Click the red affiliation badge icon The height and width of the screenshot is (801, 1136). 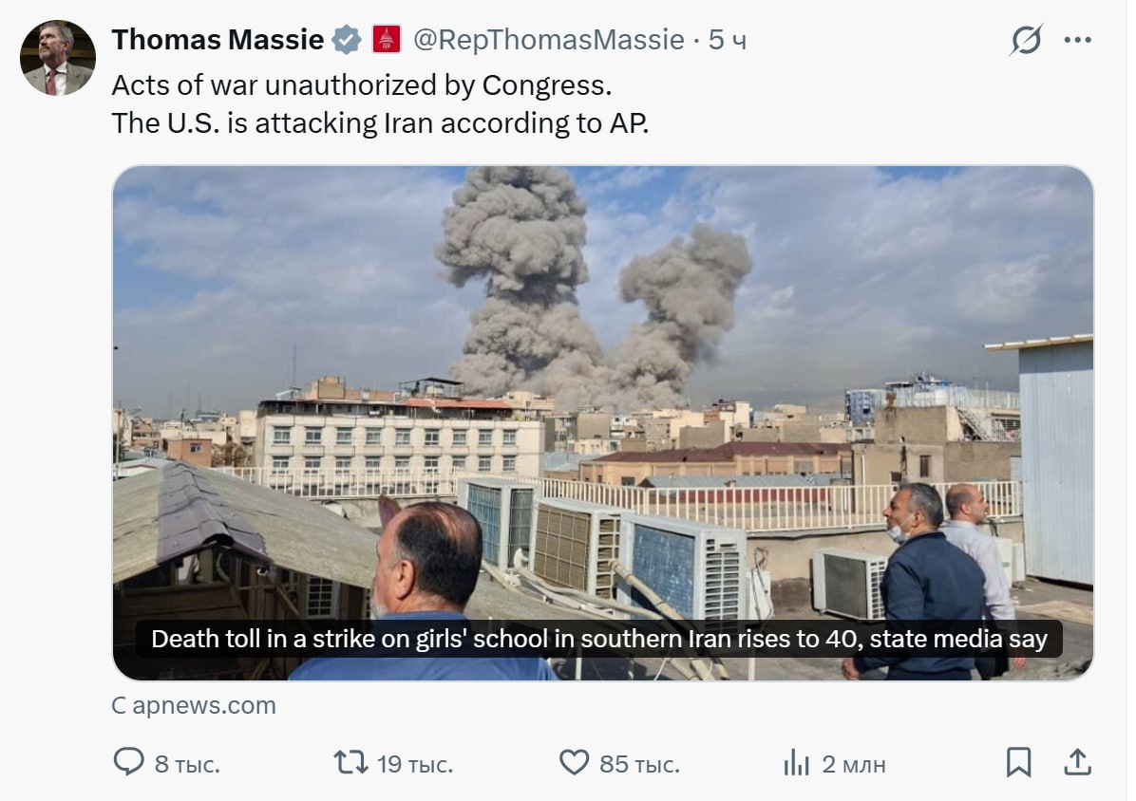coord(387,40)
